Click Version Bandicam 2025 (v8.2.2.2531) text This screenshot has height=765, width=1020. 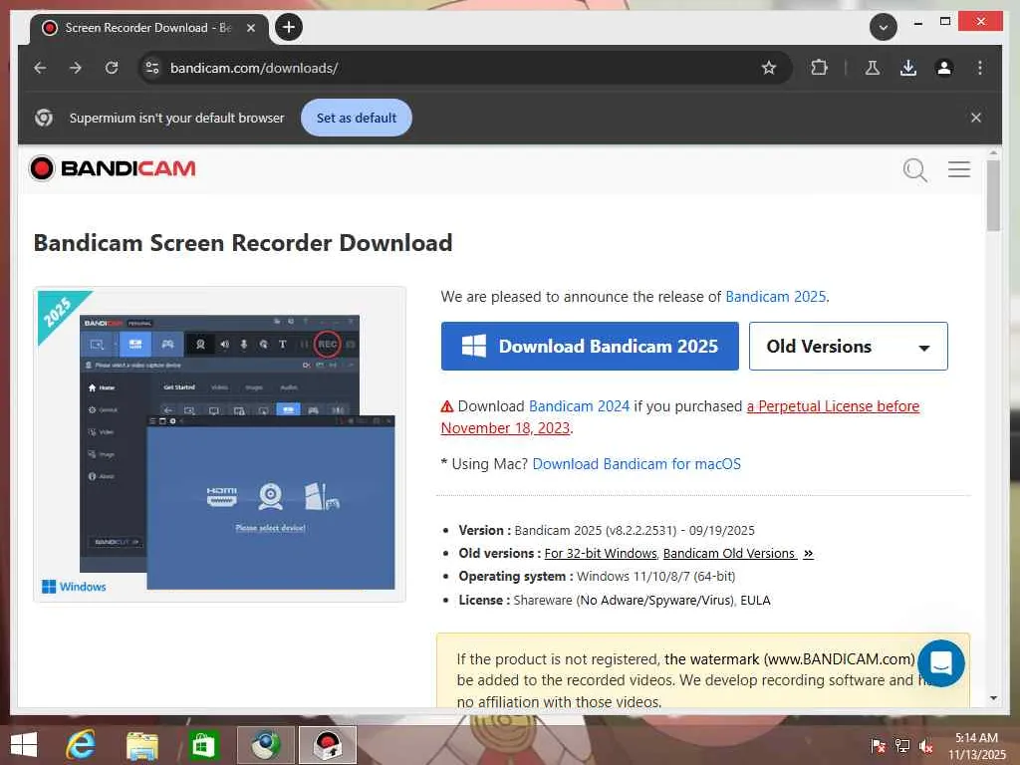[607, 530]
